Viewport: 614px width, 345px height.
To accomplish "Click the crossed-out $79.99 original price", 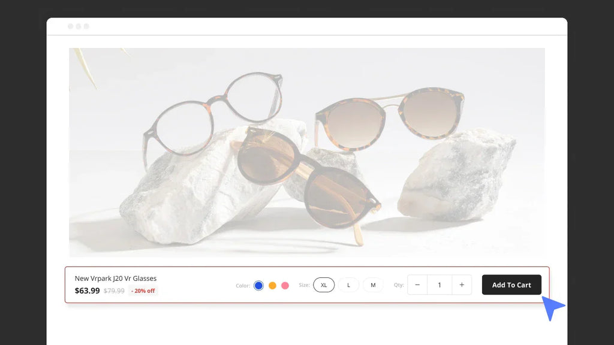I will pyautogui.click(x=114, y=291).
